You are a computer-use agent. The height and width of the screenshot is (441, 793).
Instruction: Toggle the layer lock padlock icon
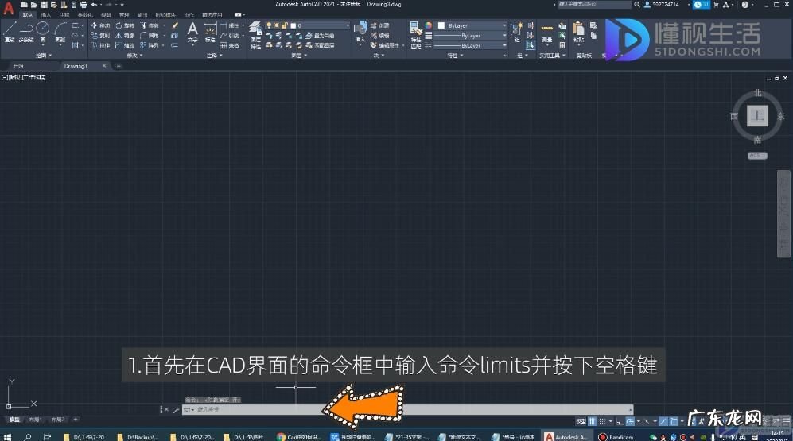(x=285, y=25)
